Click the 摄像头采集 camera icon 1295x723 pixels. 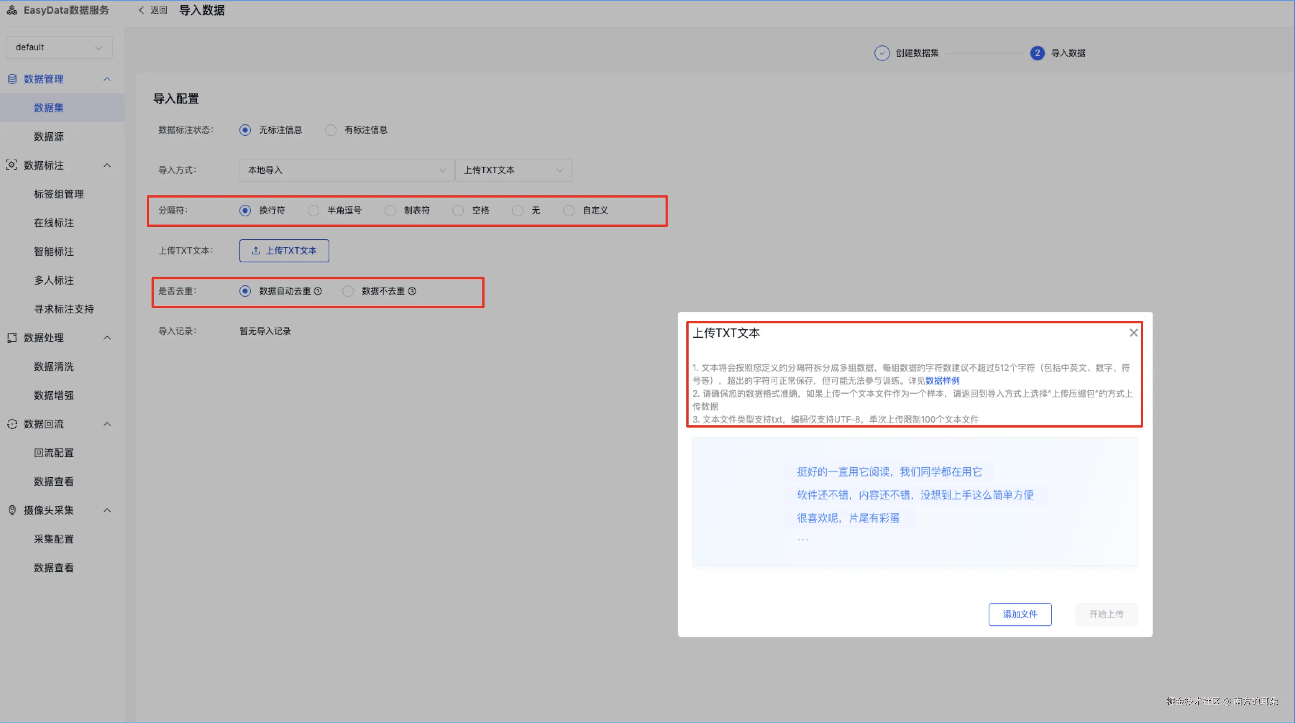click(x=12, y=510)
